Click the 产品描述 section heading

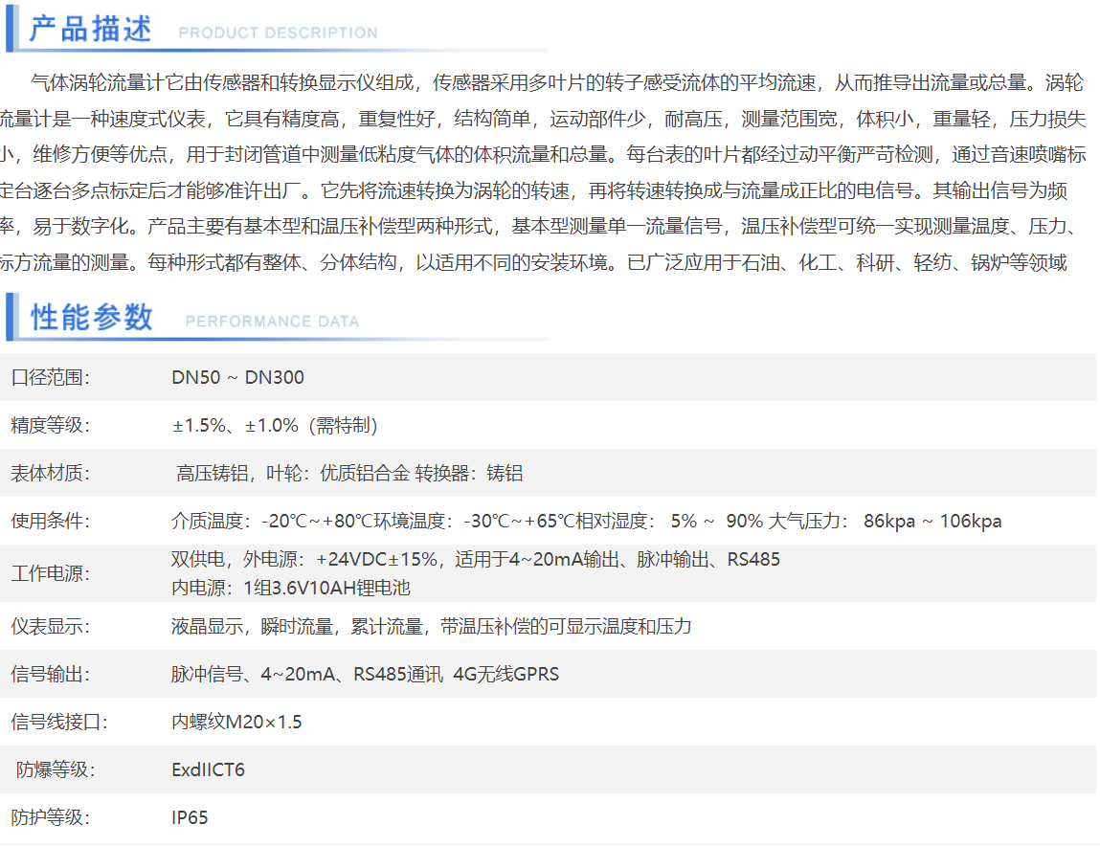[x=91, y=30]
